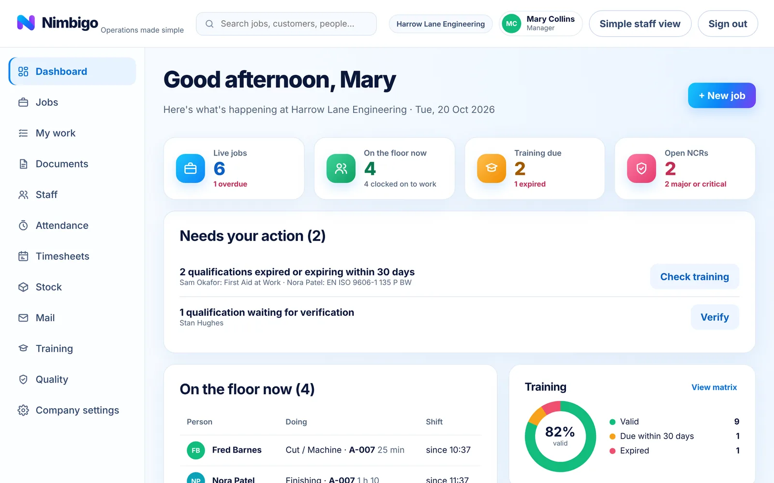Open the View matrix link
774x483 pixels.
tap(714, 387)
